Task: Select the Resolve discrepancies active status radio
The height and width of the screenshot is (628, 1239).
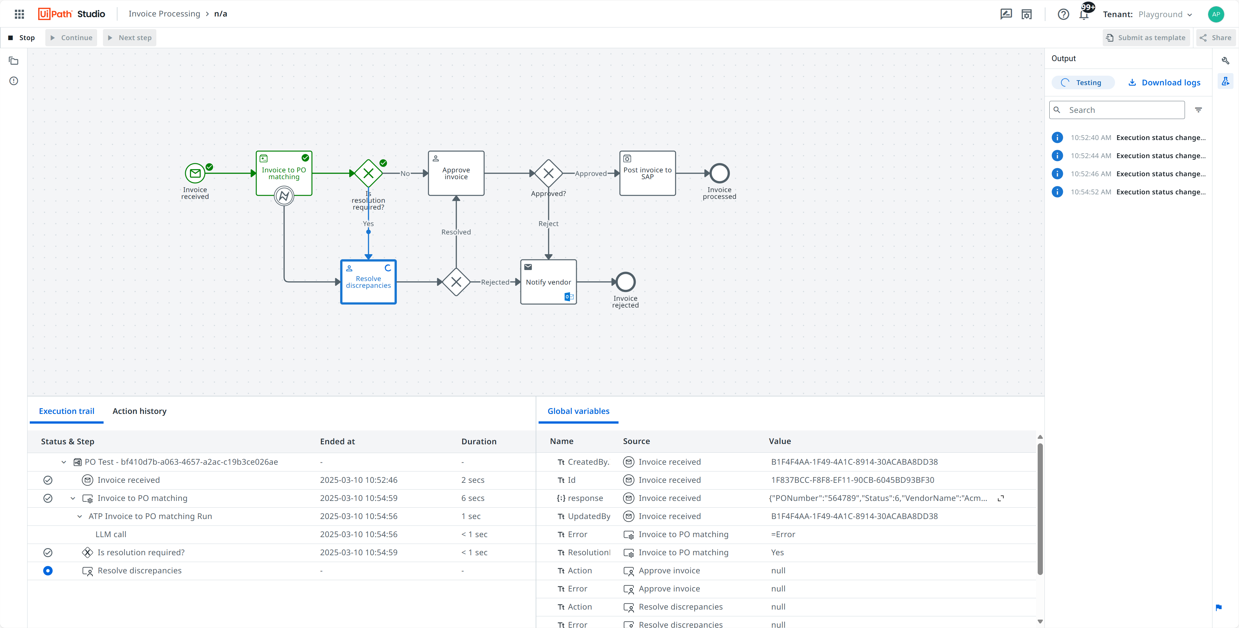Action: [x=48, y=570]
